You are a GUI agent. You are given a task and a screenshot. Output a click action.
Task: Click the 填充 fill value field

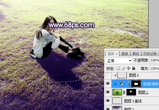pos(154,68)
